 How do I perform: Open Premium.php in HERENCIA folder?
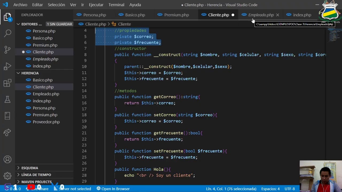pyautogui.click(x=44, y=115)
